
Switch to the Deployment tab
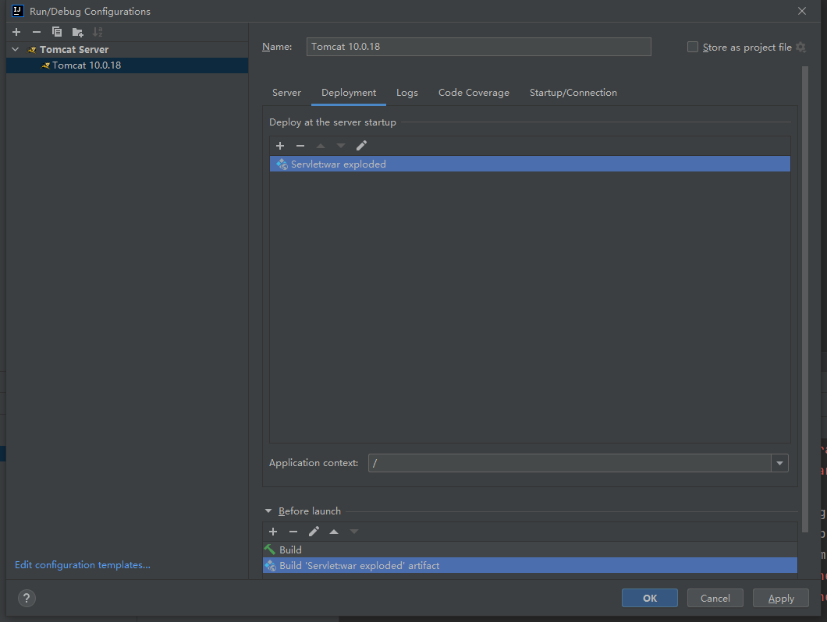pos(349,93)
